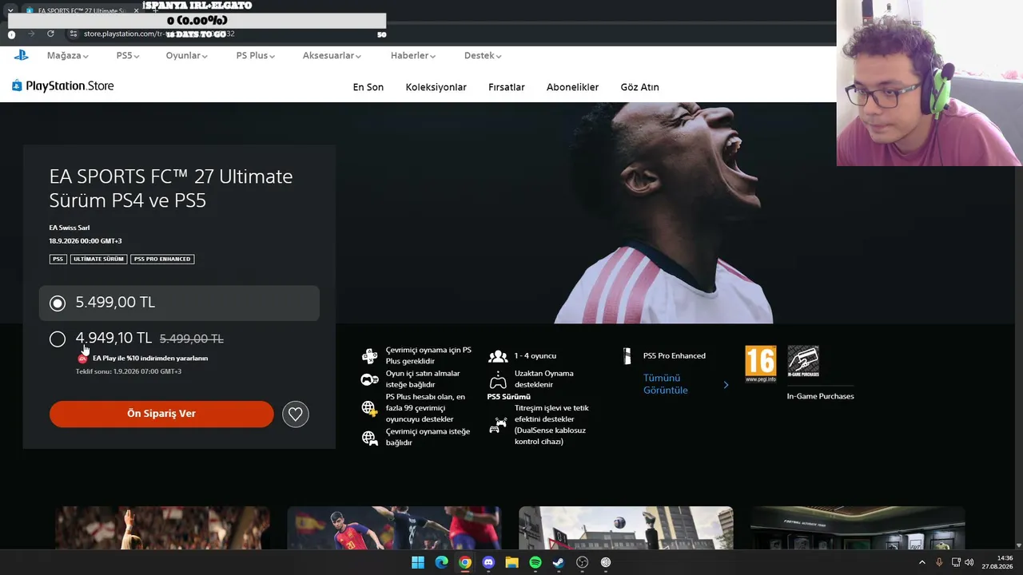The image size is (1023, 575).
Task: Expand the Aksesuarlar dropdown menu
Action: (332, 56)
